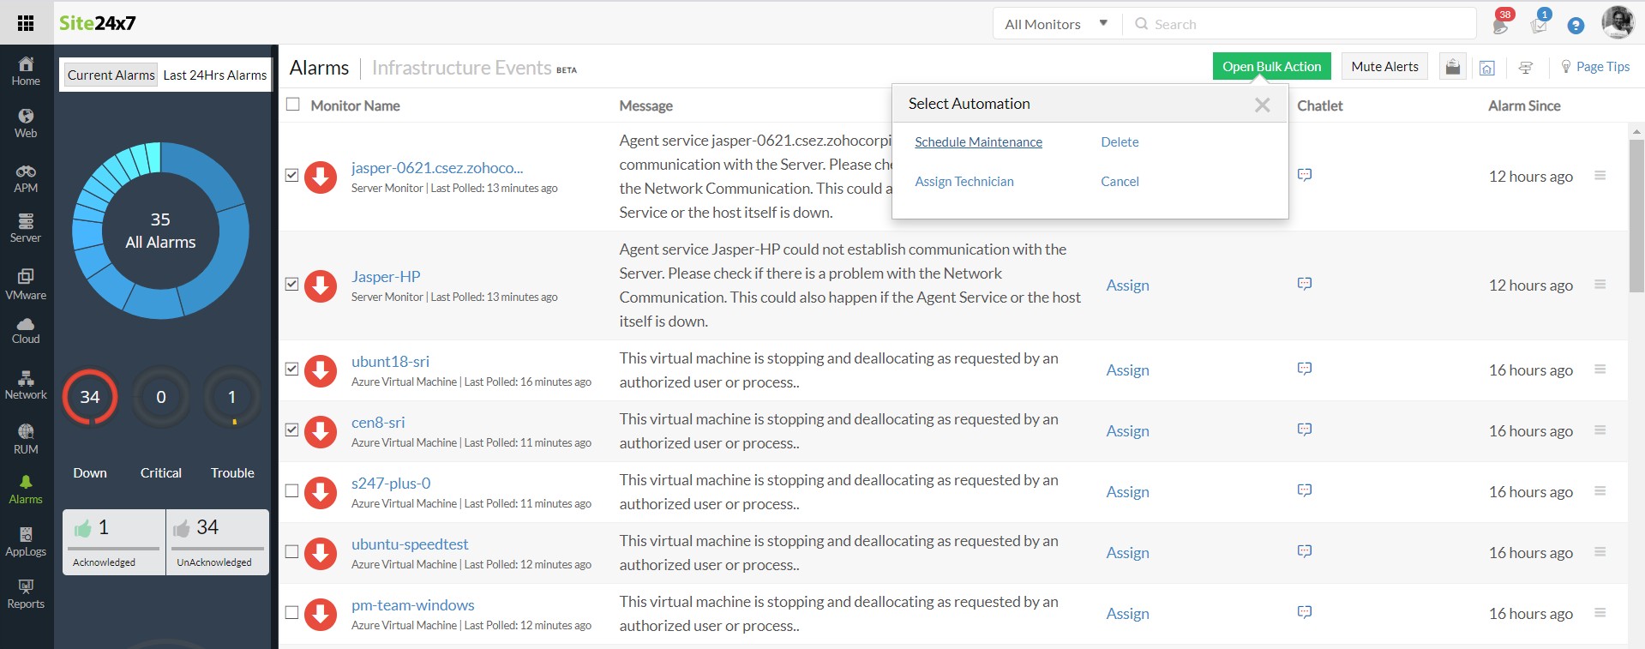The image size is (1645, 649).
Task: Go to Home in the sidebar
Action: (26, 71)
